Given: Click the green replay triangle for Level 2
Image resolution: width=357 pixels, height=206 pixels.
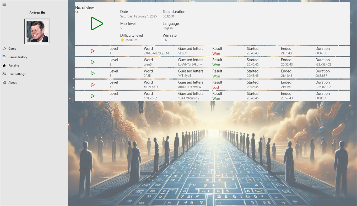Looking at the screenshot, I should pyautogui.click(x=93, y=62).
